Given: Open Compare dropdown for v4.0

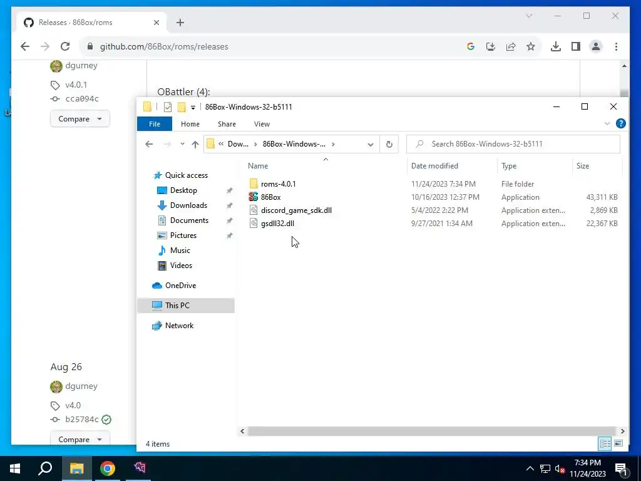Looking at the screenshot, I should [79, 439].
